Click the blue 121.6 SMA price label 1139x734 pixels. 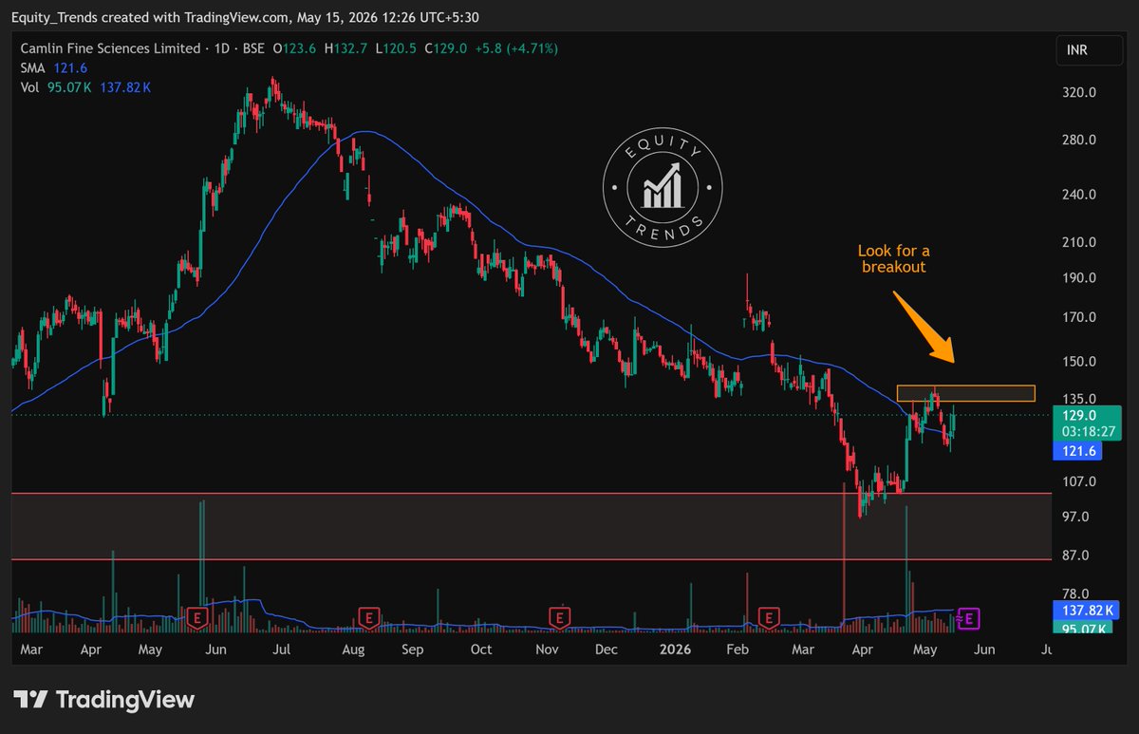[x=1079, y=452]
